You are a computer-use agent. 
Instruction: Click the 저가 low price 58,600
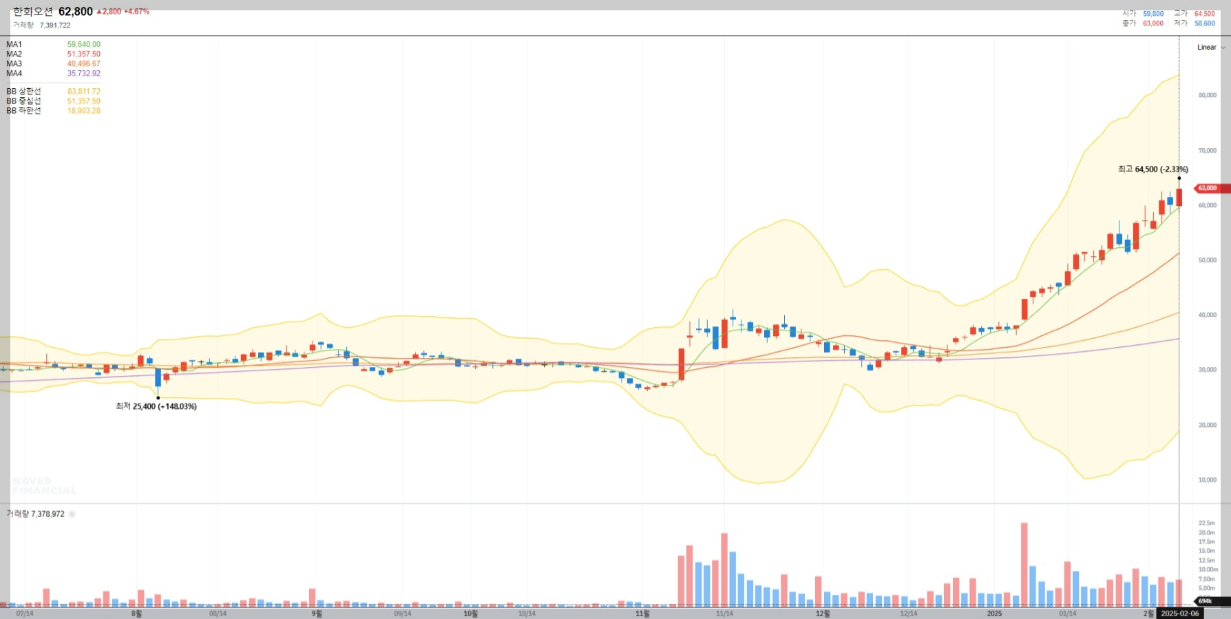pos(1205,23)
